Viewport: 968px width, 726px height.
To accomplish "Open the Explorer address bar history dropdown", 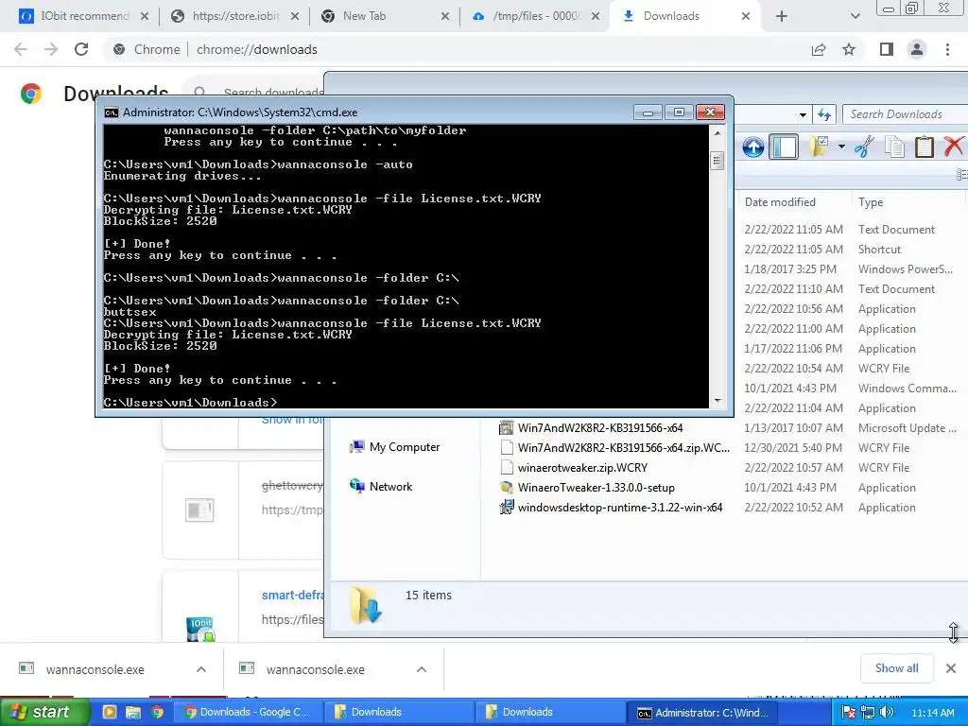I will coord(803,114).
